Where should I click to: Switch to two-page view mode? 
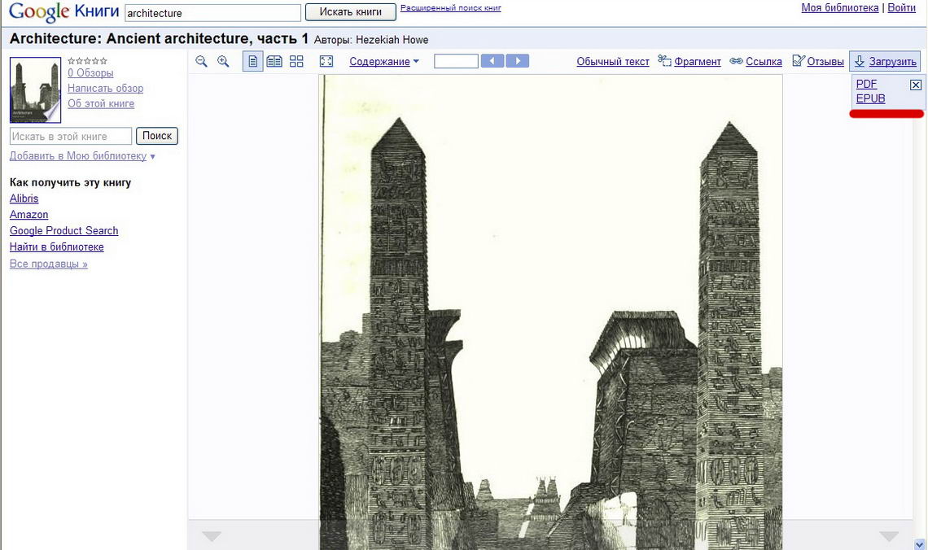click(x=274, y=61)
